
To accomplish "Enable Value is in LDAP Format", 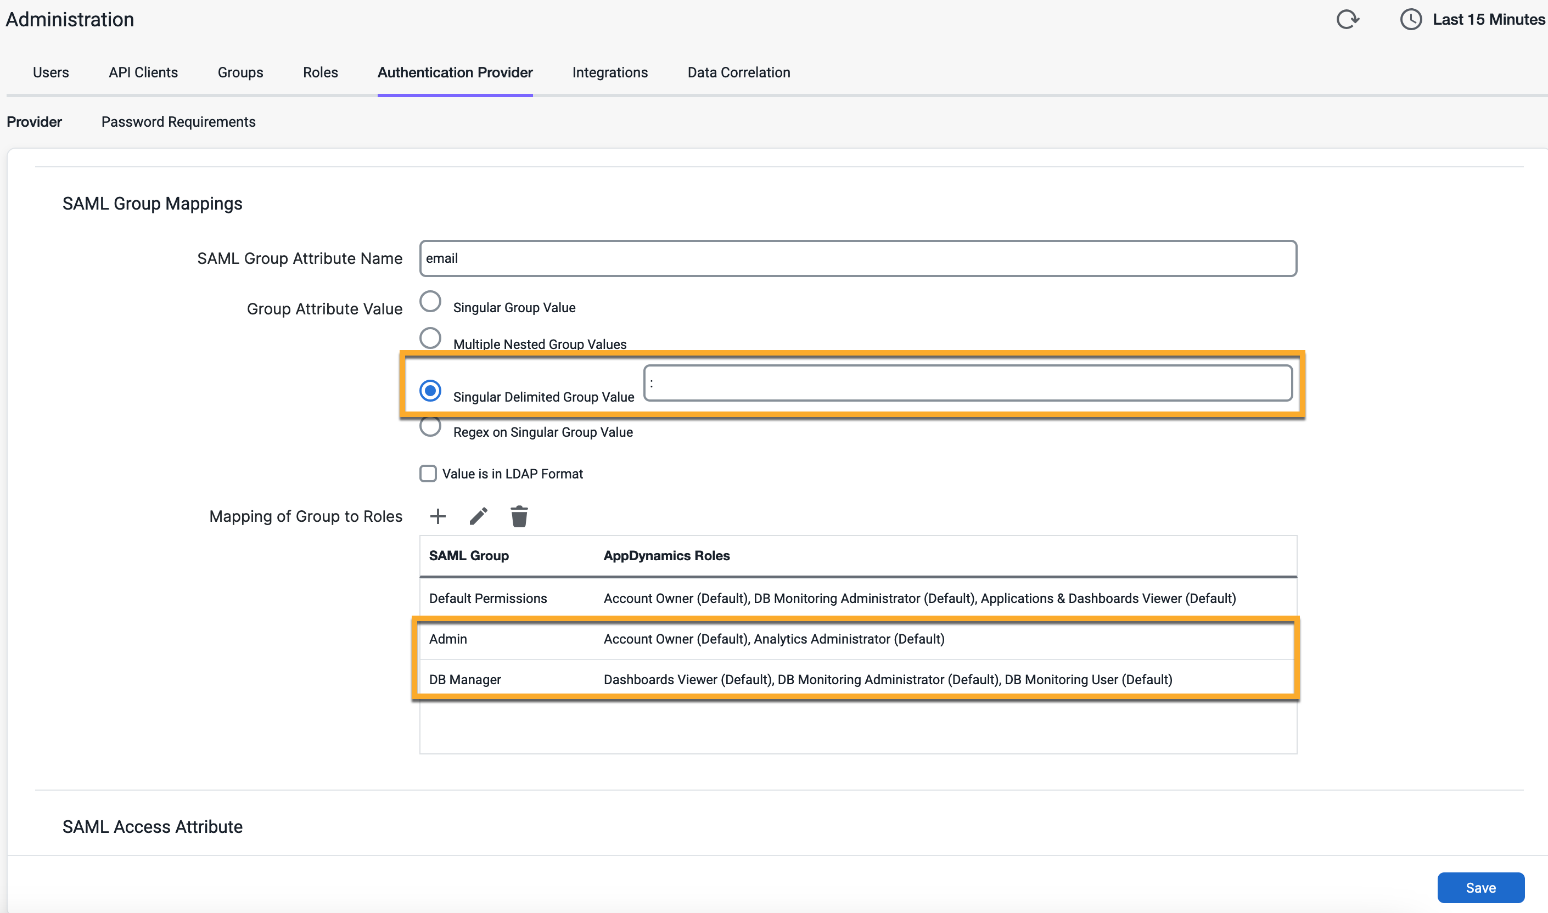I will click(x=428, y=474).
